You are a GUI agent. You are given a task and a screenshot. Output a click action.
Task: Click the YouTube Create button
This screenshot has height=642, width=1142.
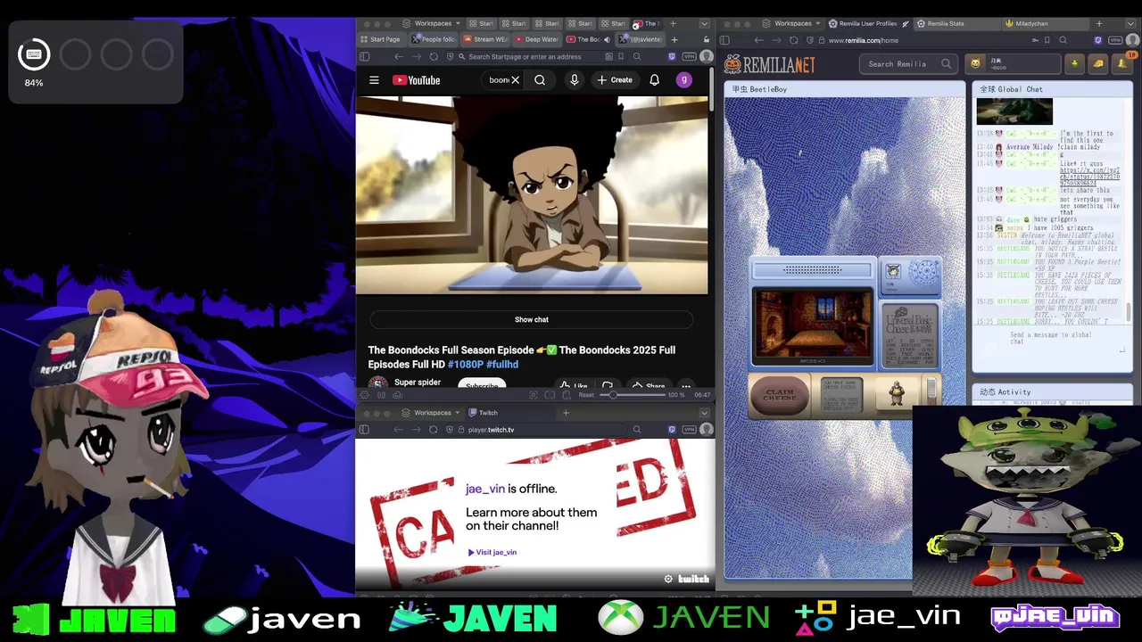tap(615, 80)
